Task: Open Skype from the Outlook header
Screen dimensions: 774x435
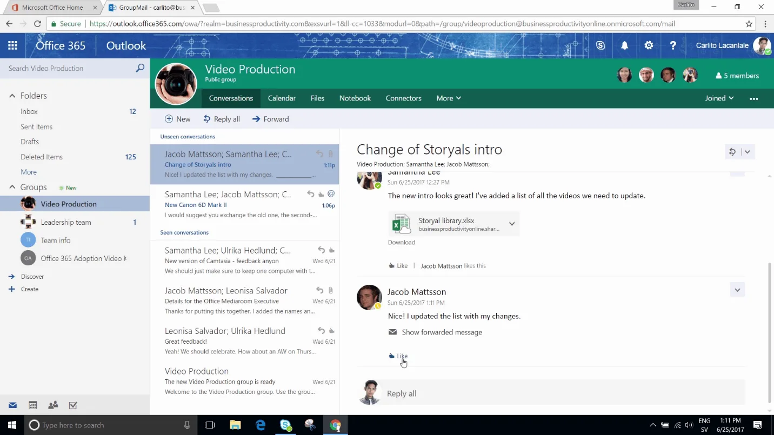Action: click(600, 45)
